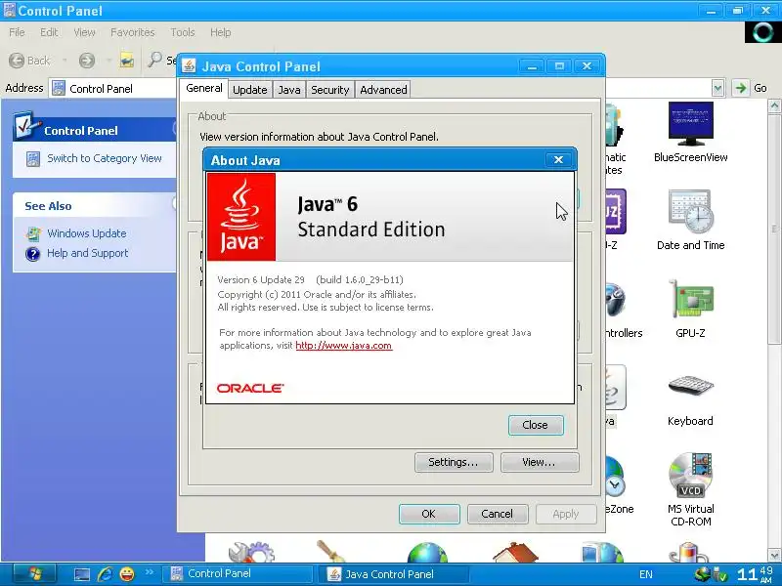Viewport: 782px width, 586px height.
Task: Click the Forward arrow toolbar button
Action: [x=87, y=61]
